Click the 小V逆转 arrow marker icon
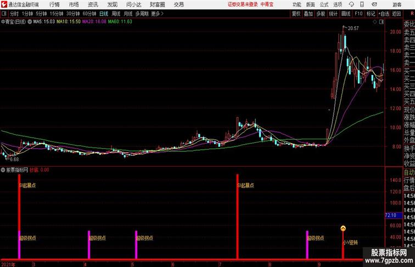Screen dimensions: 415x267 point(343,229)
